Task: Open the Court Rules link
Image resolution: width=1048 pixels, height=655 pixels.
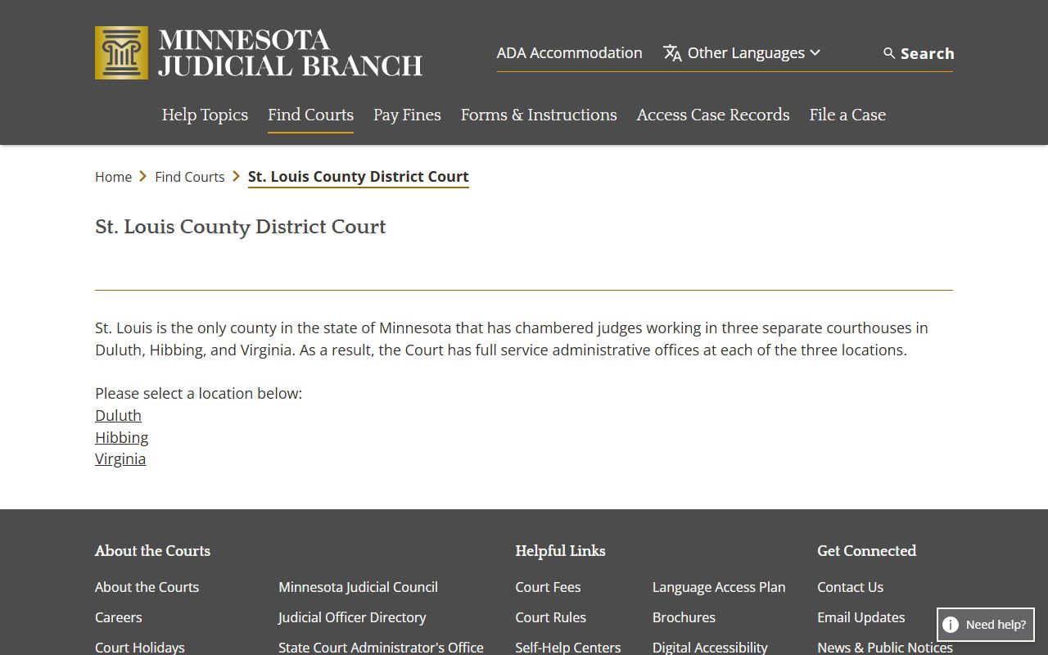Action: point(550,617)
